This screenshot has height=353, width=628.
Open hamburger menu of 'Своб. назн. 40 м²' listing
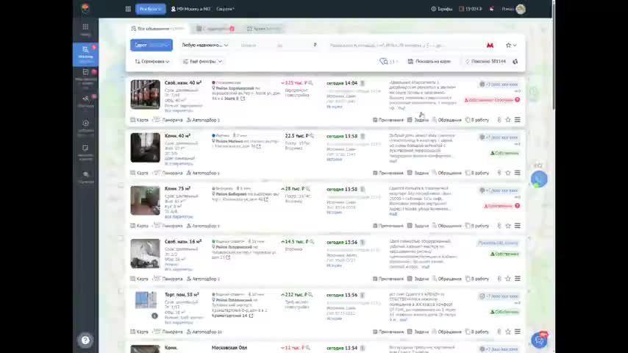tap(518, 120)
